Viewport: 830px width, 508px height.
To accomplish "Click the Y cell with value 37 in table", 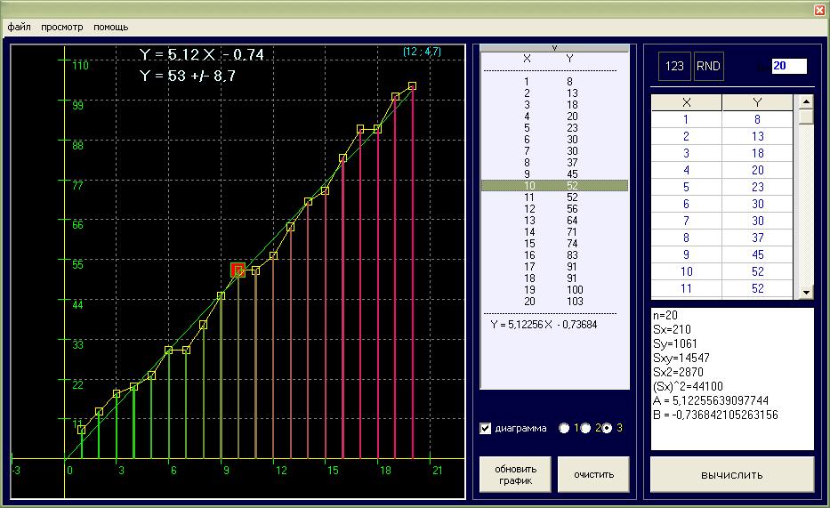I will 757,238.
